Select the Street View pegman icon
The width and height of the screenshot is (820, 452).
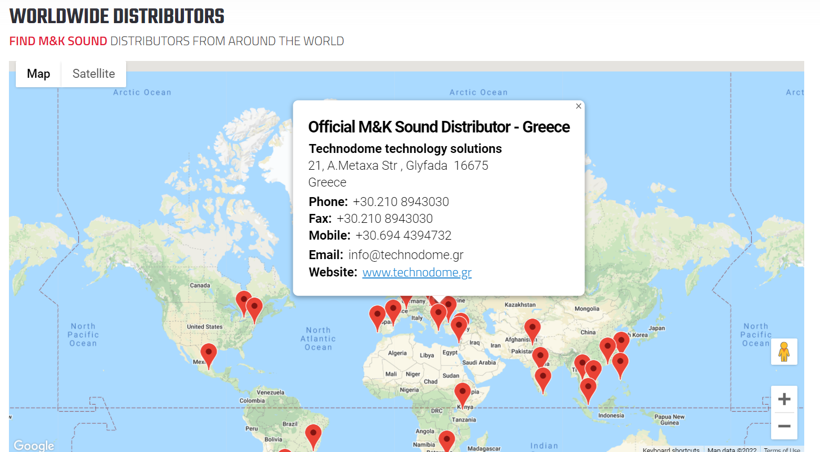pyautogui.click(x=784, y=352)
